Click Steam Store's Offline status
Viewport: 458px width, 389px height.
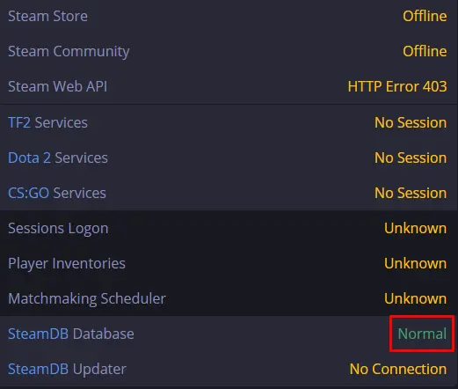[425, 16]
